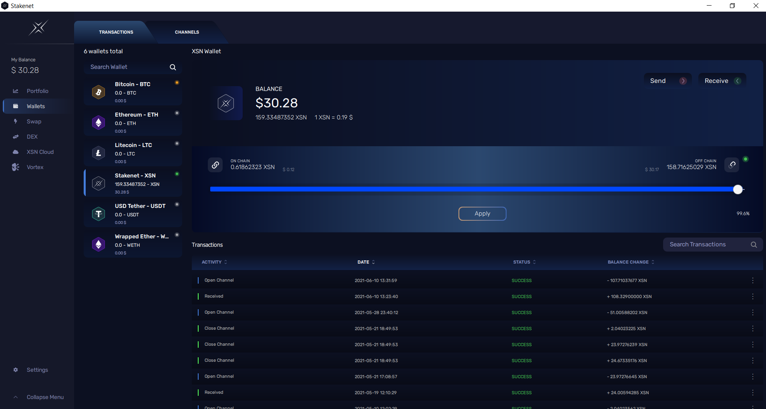Restore down the Stakenet window

pyautogui.click(x=732, y=6)
